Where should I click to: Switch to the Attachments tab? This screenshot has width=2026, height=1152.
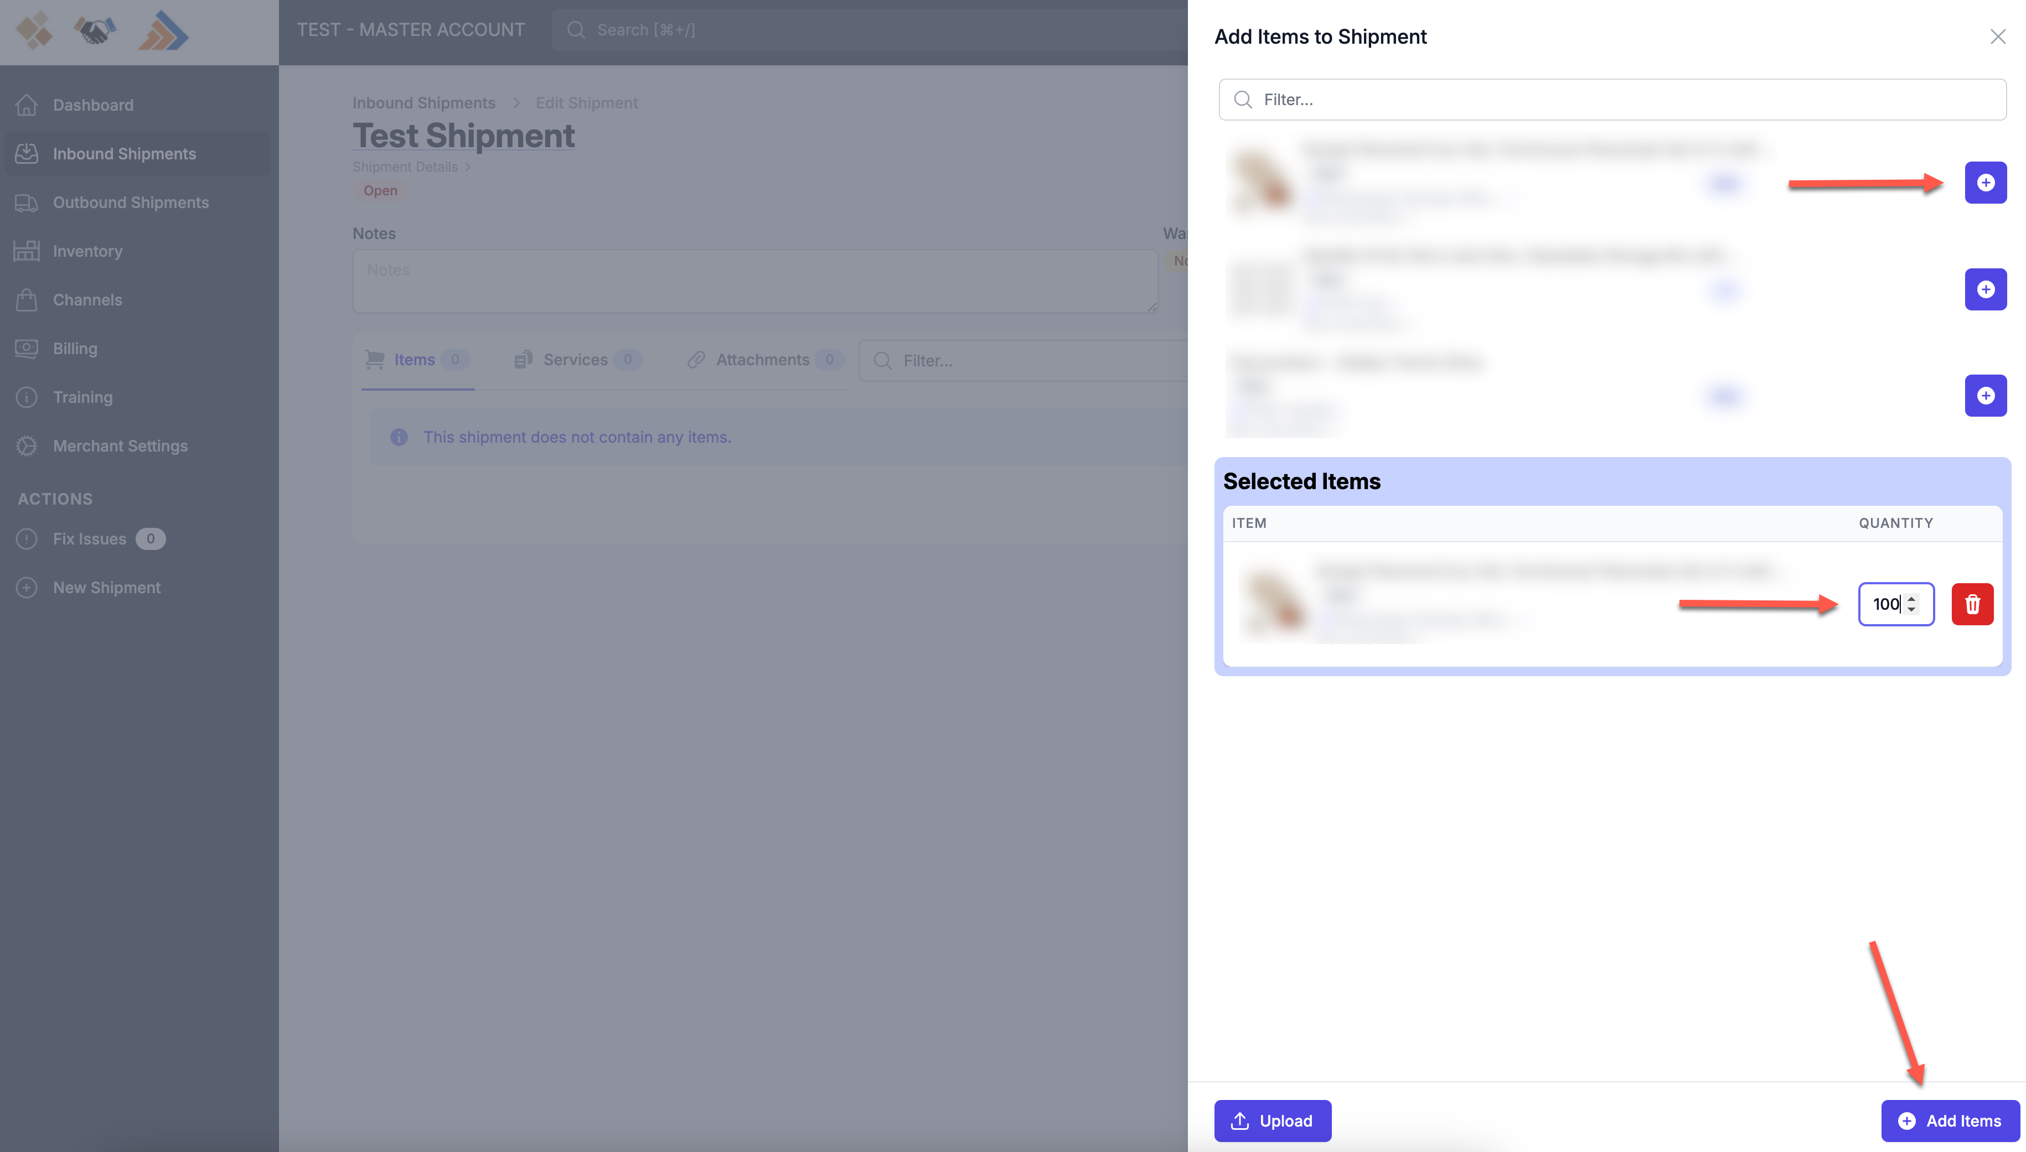pos(762,360)
